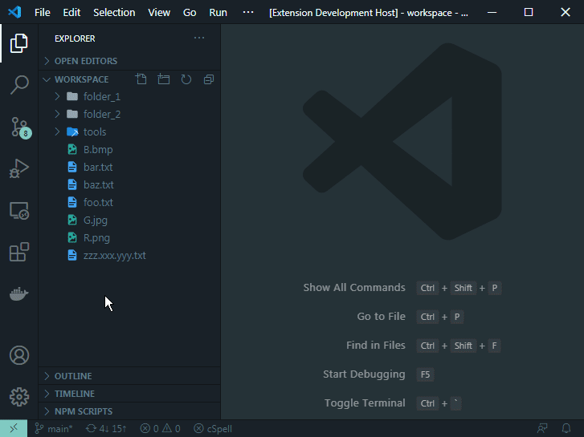Expand the Outline section
This screenshot has width=584, height=437.
coord(129,376)
